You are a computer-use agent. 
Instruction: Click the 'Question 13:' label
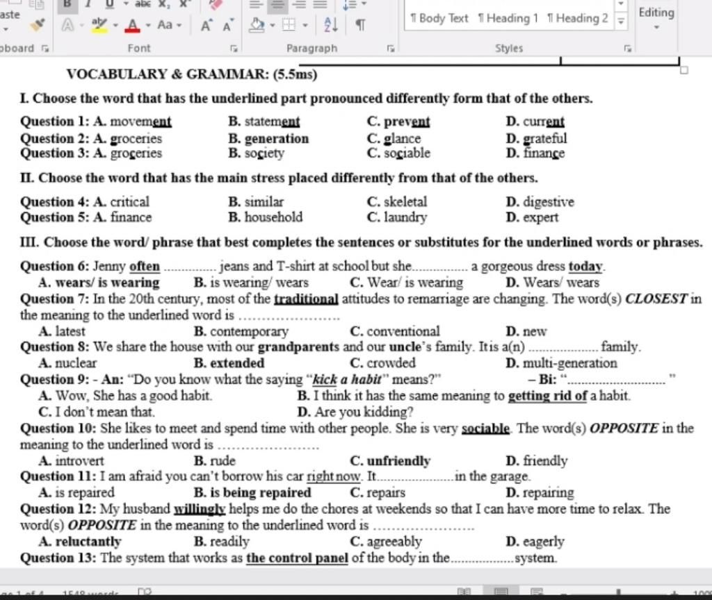click(58, 558)
